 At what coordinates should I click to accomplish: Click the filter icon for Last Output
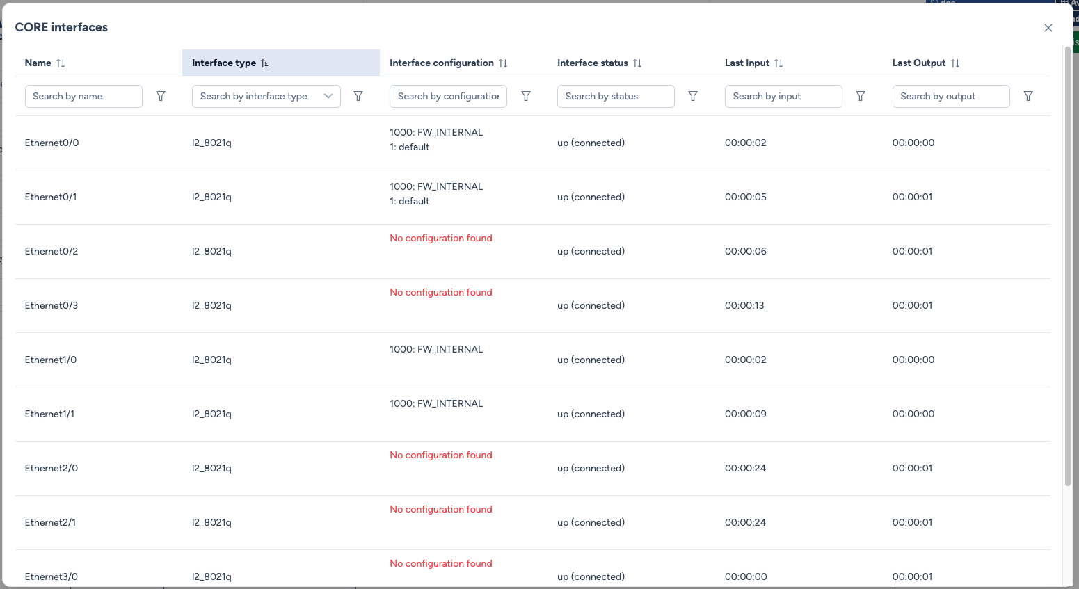click(1028, 96)
